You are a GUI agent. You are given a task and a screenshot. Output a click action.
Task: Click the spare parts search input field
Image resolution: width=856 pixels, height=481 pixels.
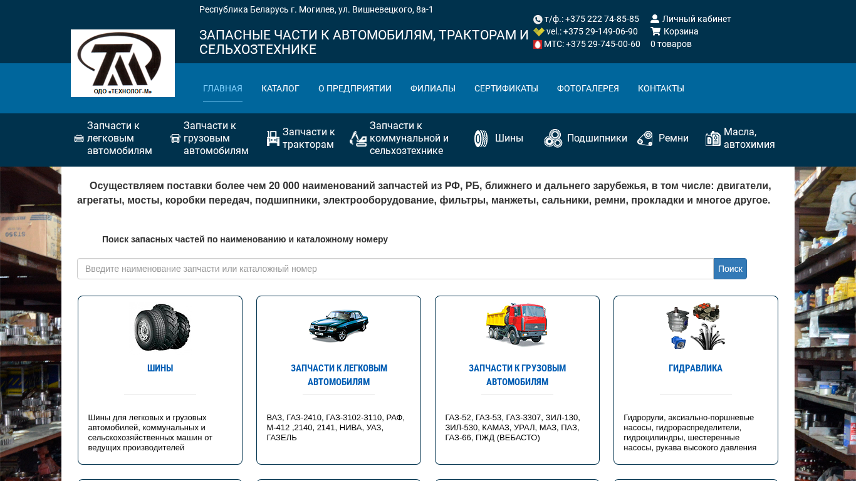pyautogui.click(x=395, y=269)
